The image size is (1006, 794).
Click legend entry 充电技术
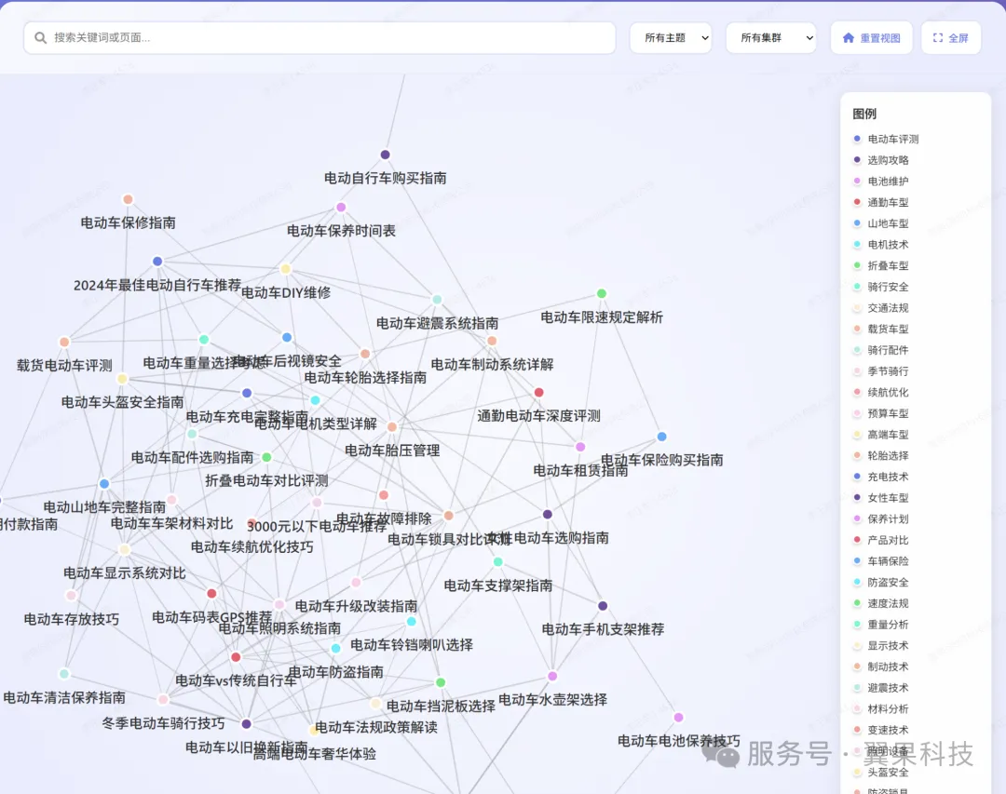coord(881,477)
